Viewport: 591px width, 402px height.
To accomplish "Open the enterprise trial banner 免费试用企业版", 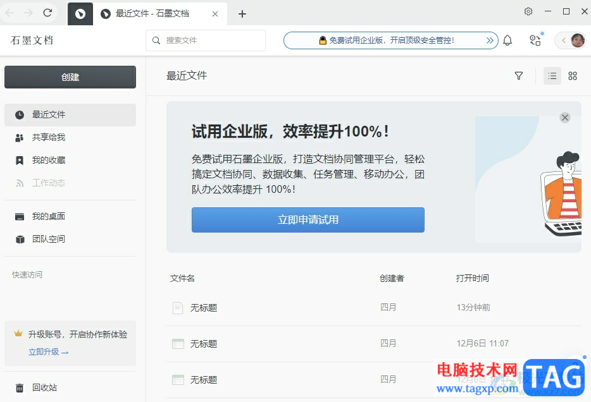I will 390,40.
